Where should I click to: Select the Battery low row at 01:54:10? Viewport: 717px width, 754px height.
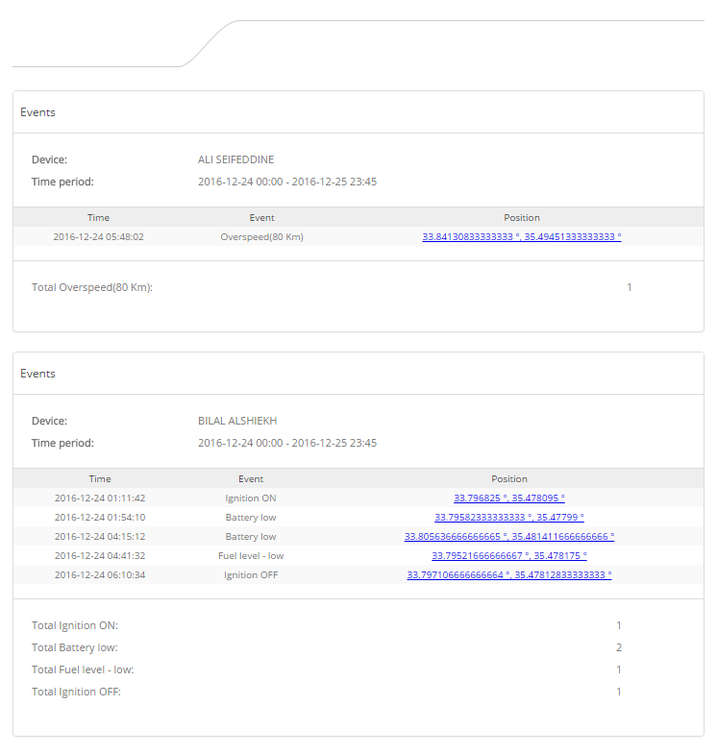(x=358, y=517)
